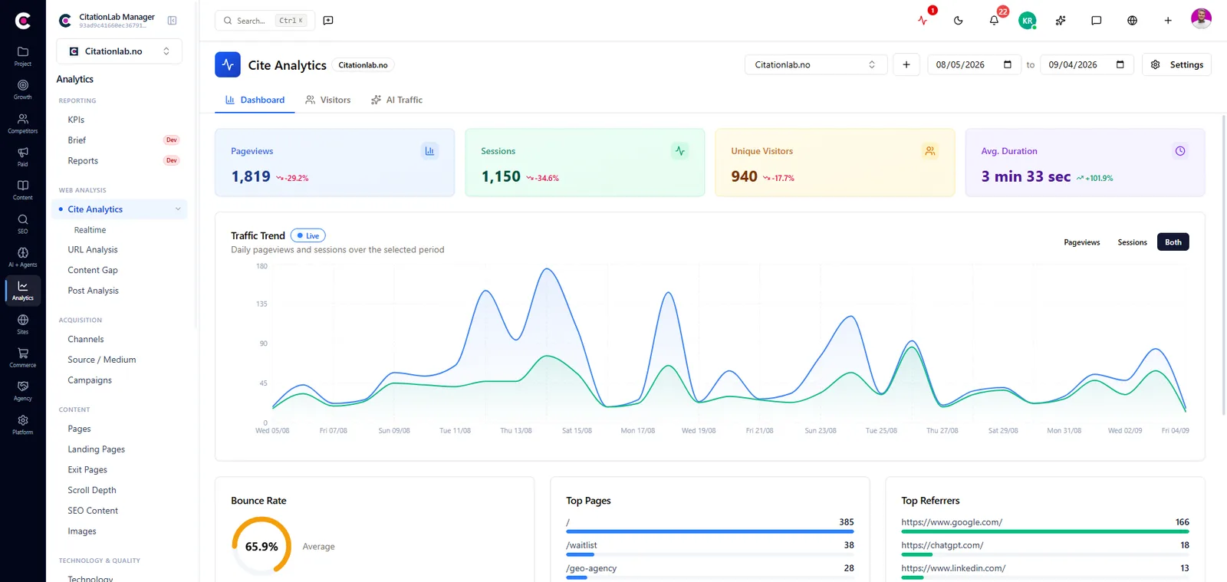Click the Live badge on Traffic Trend
1227x582 pixels.
tap(308, 235)
